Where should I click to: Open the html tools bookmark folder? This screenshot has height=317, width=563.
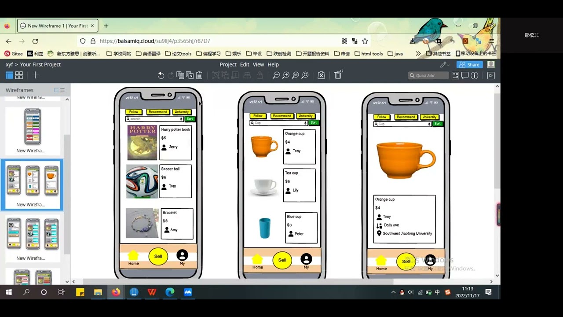click(368, 54)
